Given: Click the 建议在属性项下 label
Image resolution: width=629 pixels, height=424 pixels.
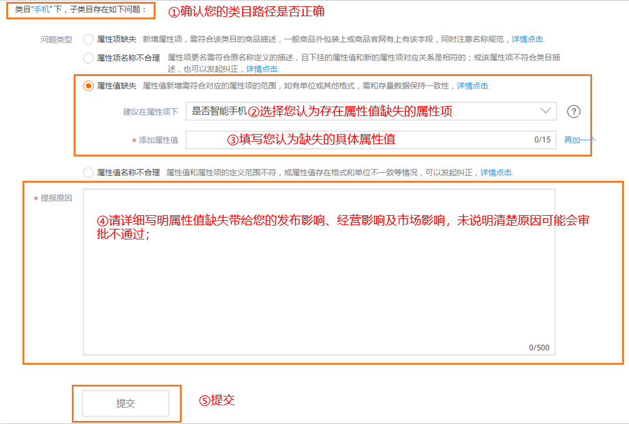Looking at the screenshot, I should point(151,112).
